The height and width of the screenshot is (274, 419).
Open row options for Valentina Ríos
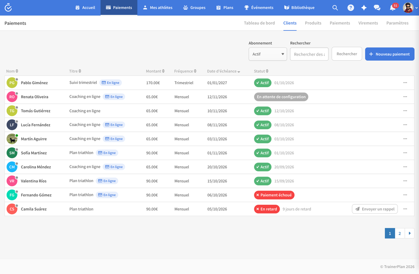click(x=405, y=181)
